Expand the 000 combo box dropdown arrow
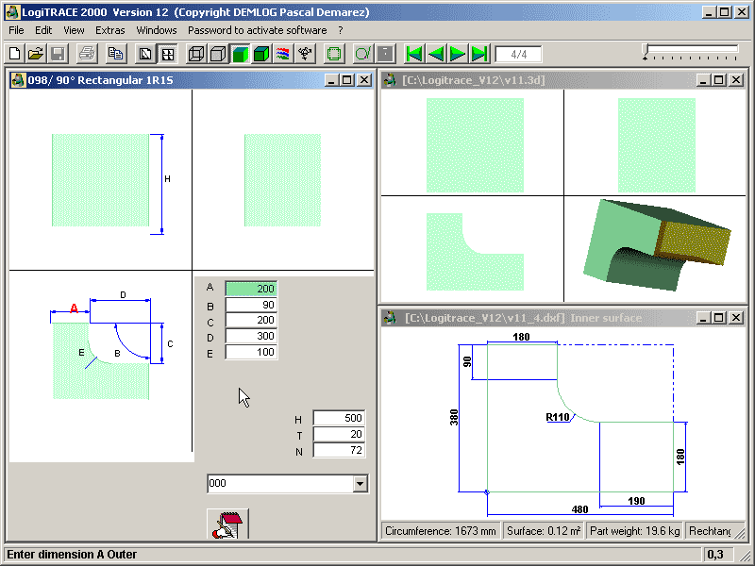Image resolution: width=755 pixels, height=566 pixels. tap(360, 484)
